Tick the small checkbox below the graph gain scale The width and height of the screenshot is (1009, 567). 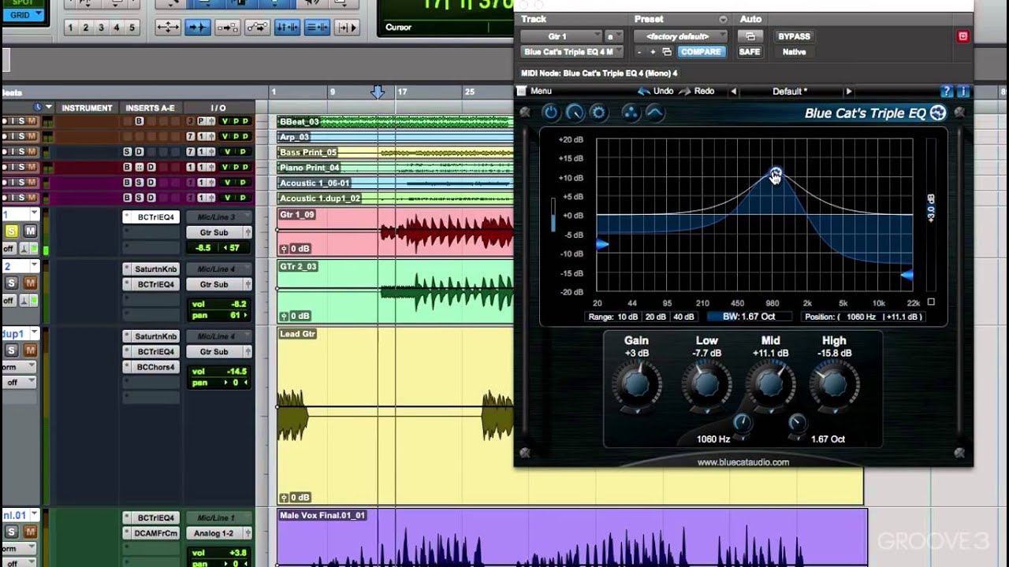931,302
